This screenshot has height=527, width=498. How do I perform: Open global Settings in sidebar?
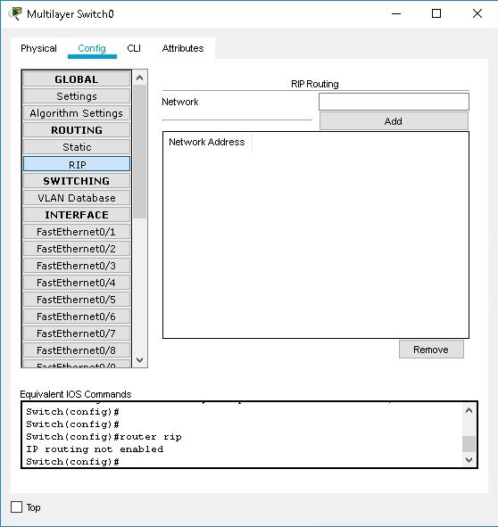77,96
